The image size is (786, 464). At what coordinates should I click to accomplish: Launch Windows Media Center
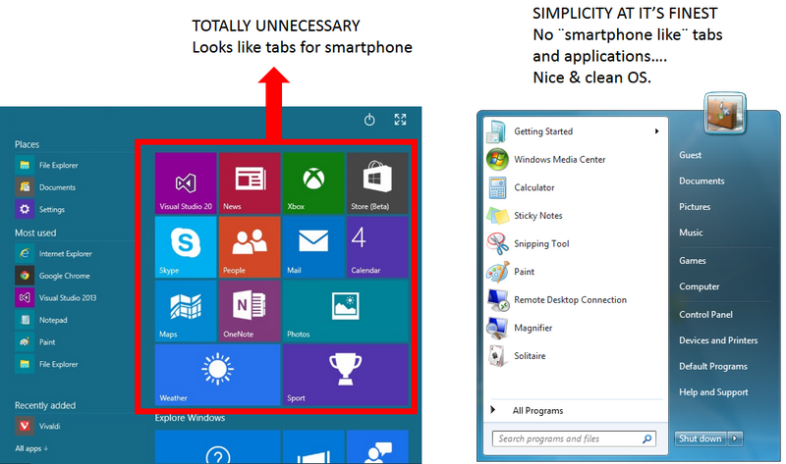(576, 159)
